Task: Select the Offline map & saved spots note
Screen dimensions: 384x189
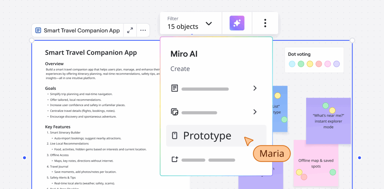Action: [x=316, y=163]
